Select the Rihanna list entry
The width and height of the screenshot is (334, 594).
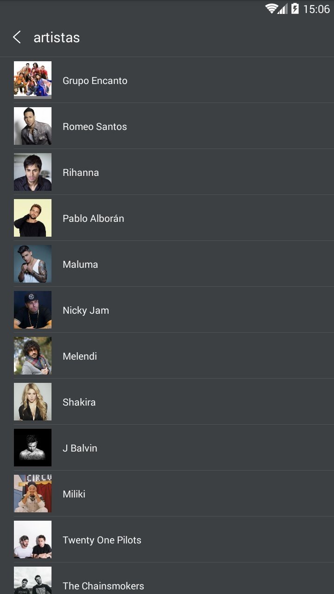(x=167, y=172)
